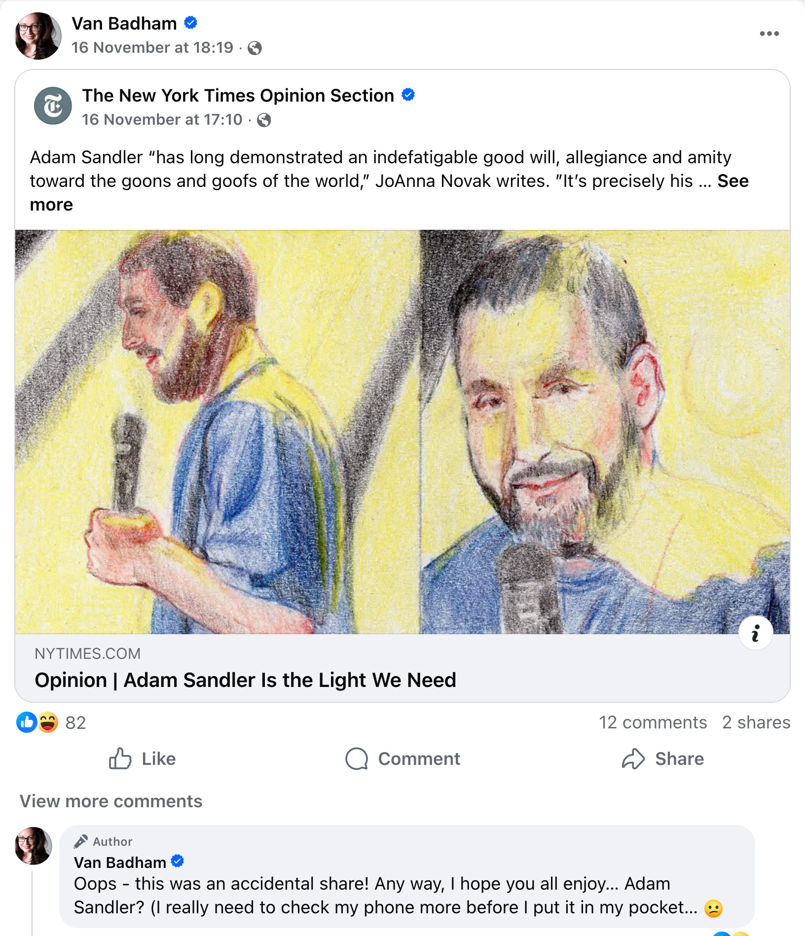
Task: Open the Adam Sandler article headline link
Action: click(x=245, y=680)
